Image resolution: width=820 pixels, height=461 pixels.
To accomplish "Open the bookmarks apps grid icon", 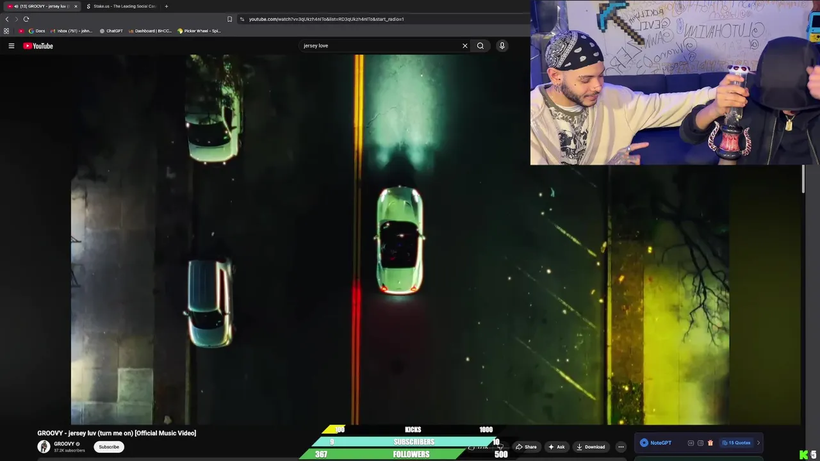I will coord(6,31).
